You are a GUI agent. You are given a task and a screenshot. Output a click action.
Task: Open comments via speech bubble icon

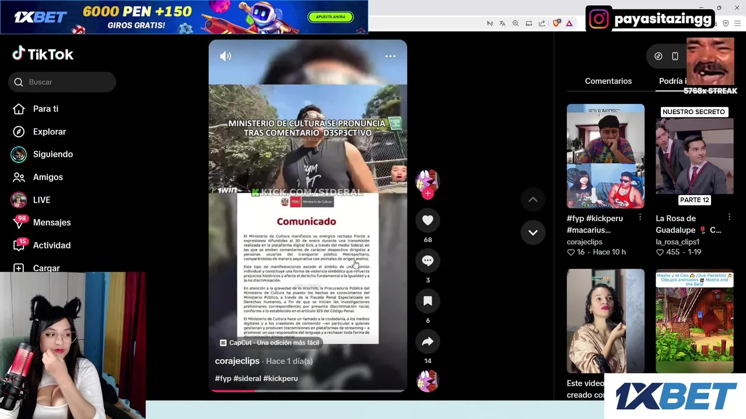tap(428, 261)
